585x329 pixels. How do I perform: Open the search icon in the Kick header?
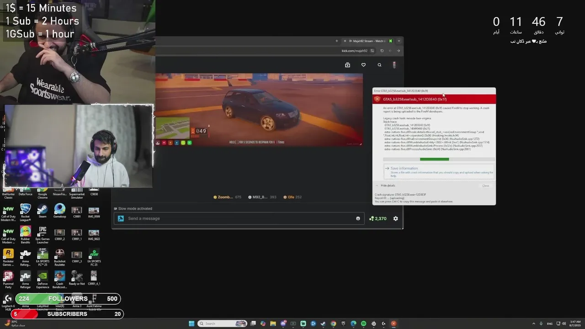pyautogui.click(x=379, y=65)
